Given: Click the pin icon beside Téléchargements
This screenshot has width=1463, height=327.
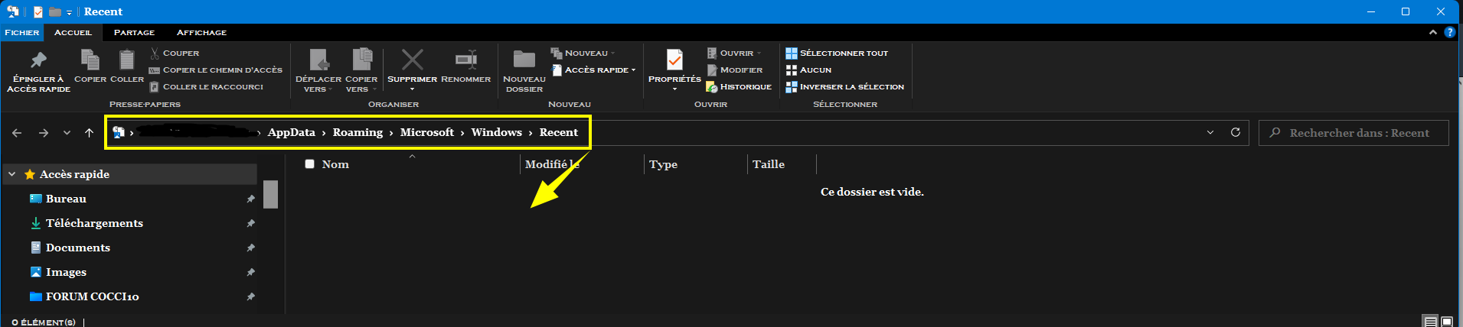Looking at the screenshot, I should click(x=250, y=223).
